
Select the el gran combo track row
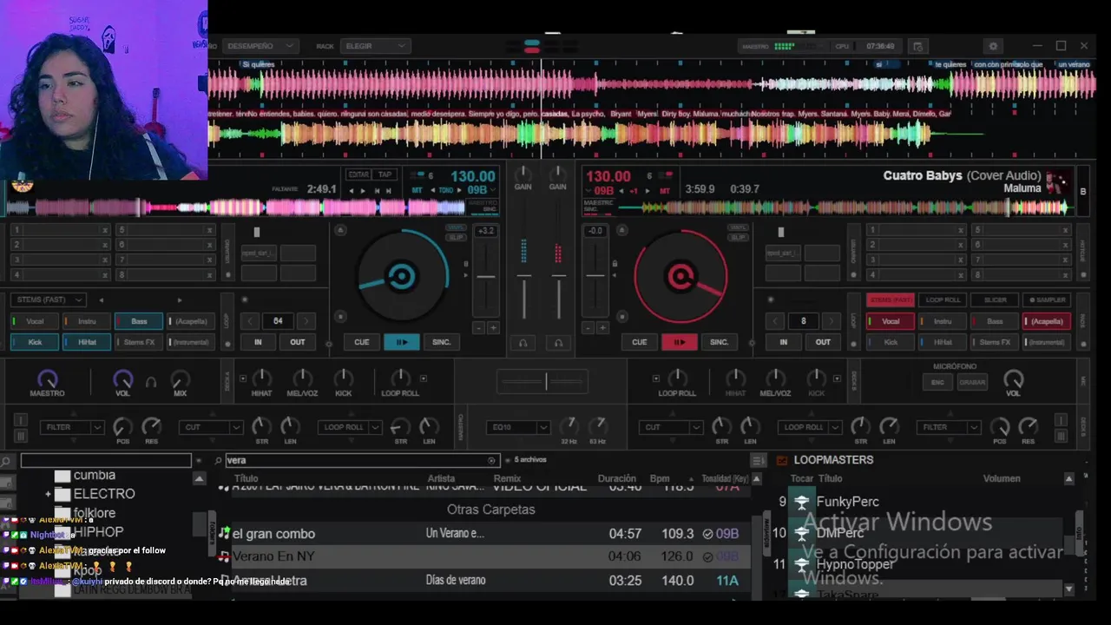(x=483, y=534)
